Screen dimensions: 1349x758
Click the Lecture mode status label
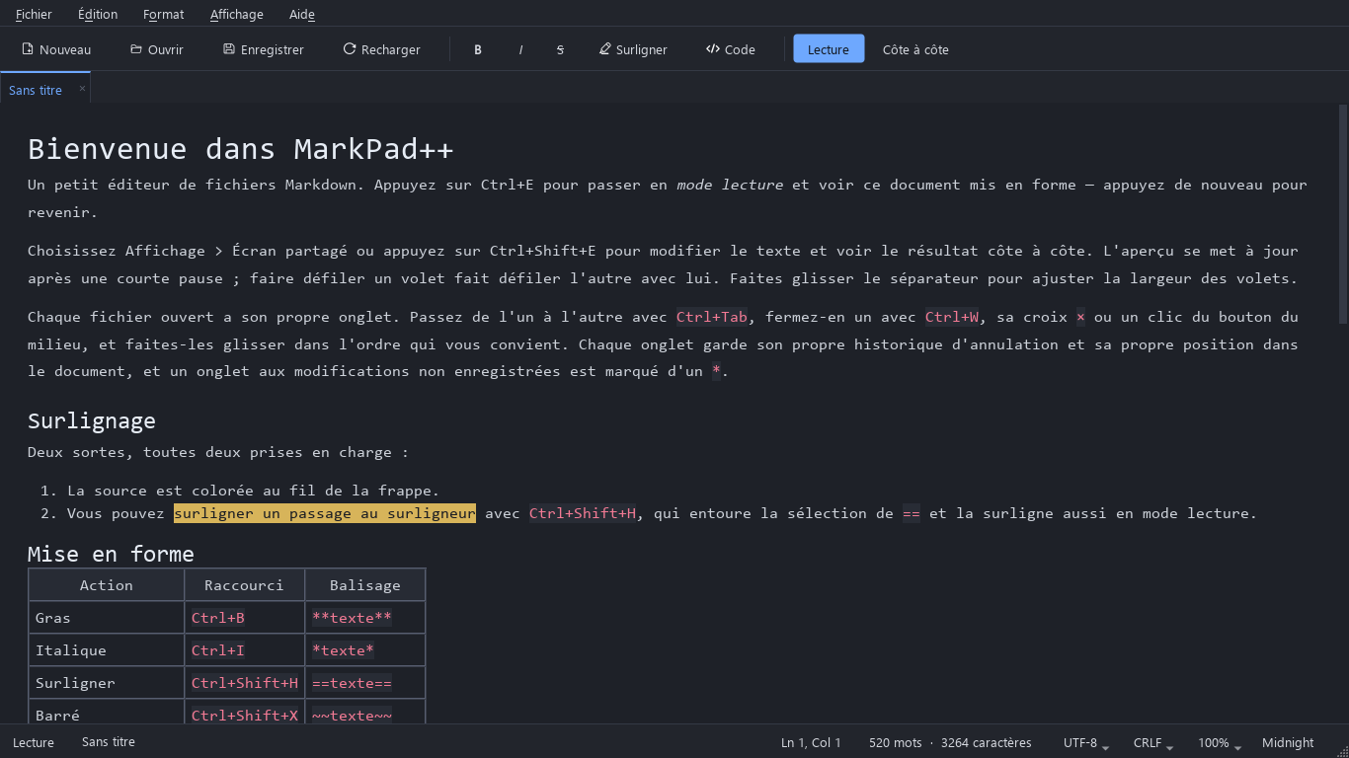click(x=34, y=742)
